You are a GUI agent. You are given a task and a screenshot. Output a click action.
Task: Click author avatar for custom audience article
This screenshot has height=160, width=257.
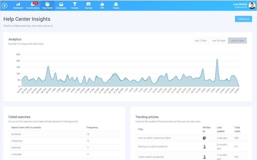tap(204, 147)
